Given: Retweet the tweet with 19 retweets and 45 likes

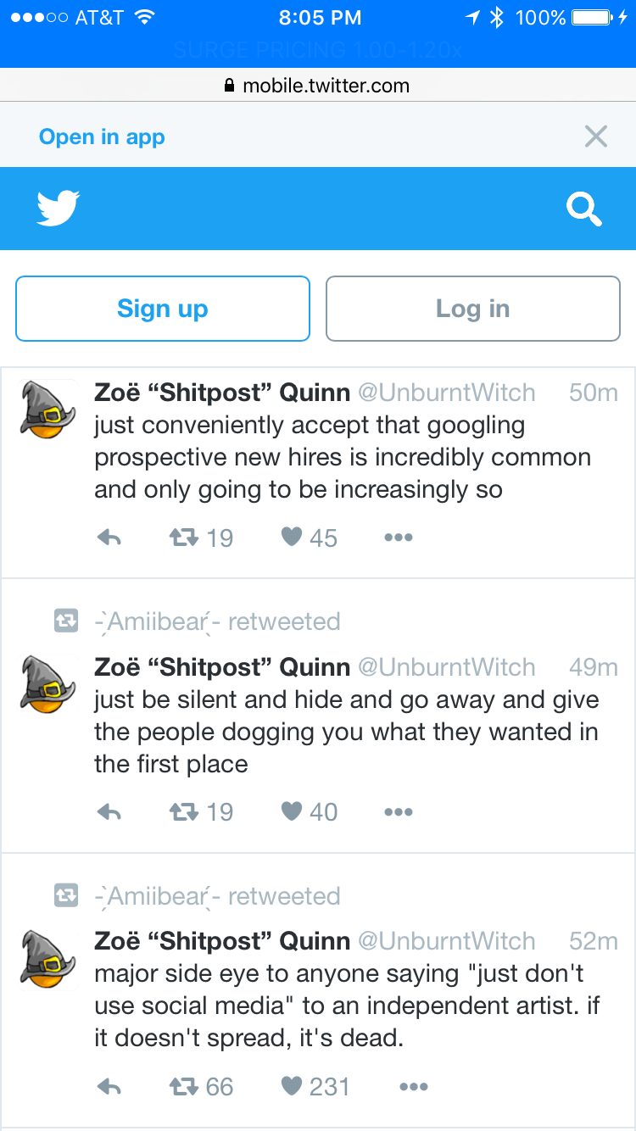Looking at the screenshot, I should pos(184,538).
